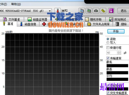Viewport: 129px width, 95px height.
Task: Open the 磁盘信息 tab
Action: tap(28, 24)
